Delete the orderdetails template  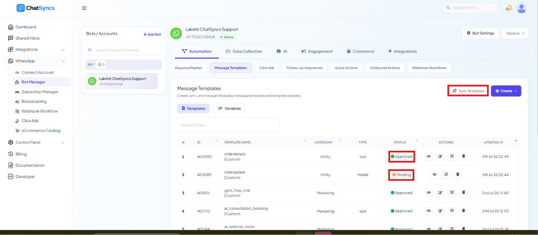[463, 156]
